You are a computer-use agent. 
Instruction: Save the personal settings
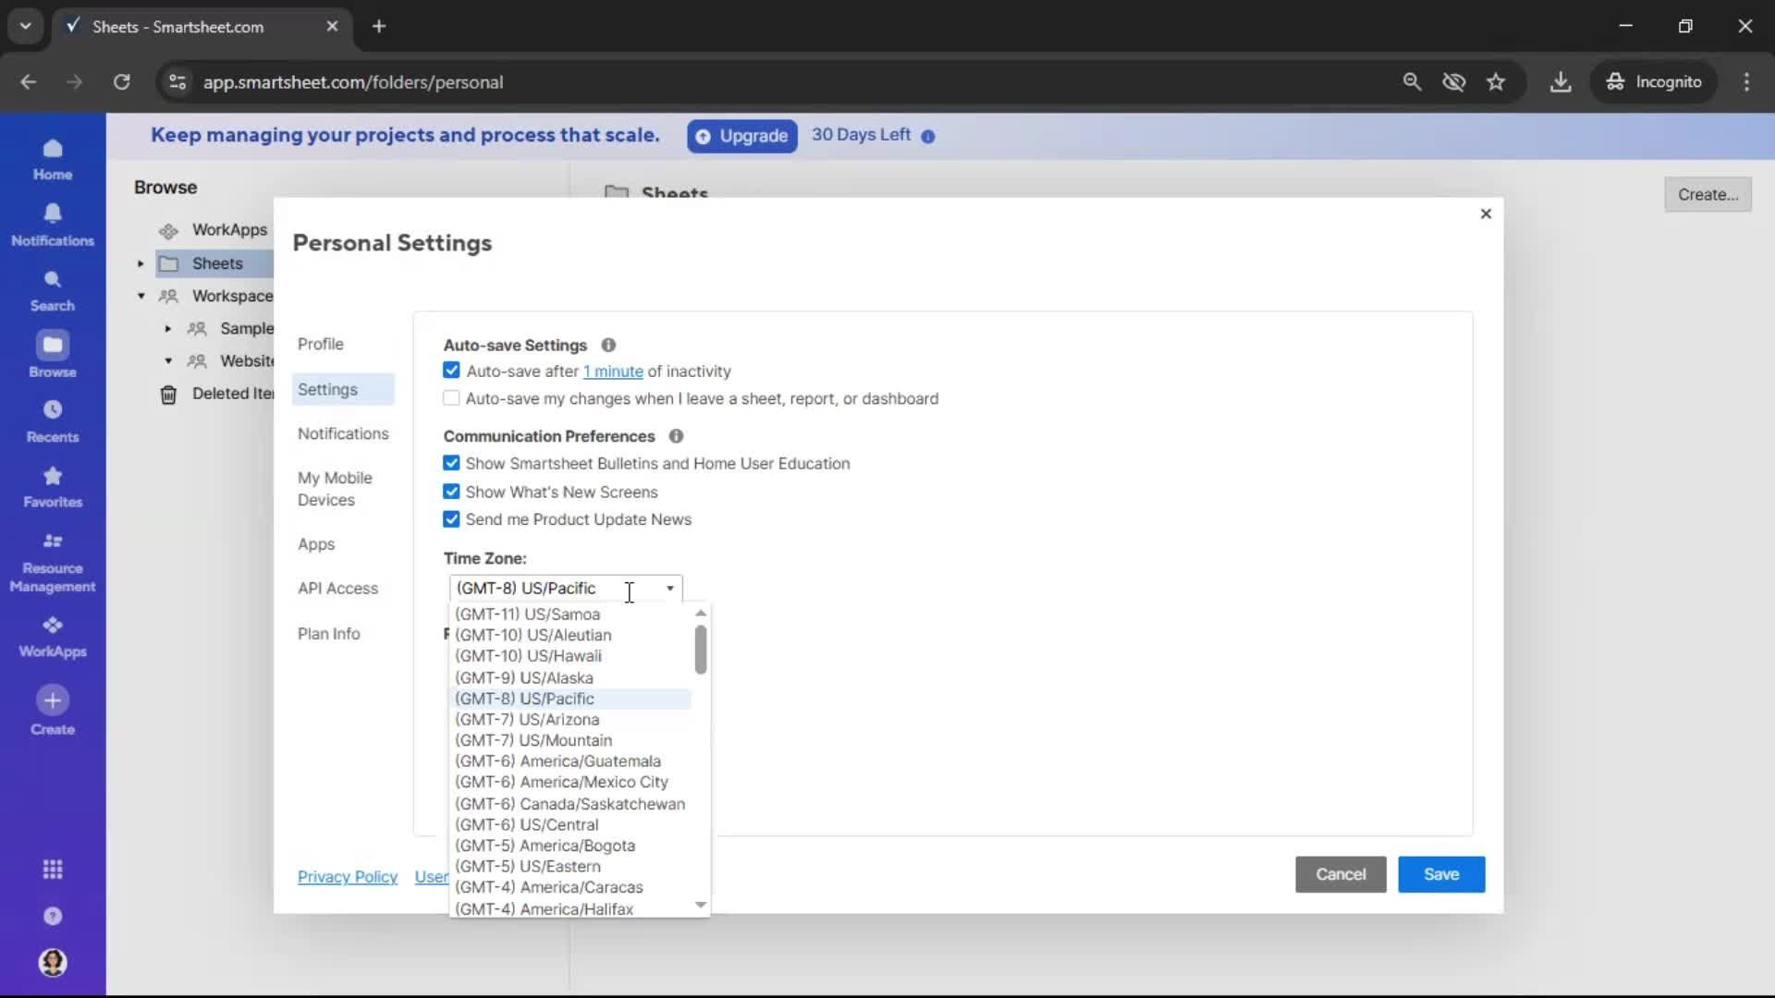[1440, 874]
